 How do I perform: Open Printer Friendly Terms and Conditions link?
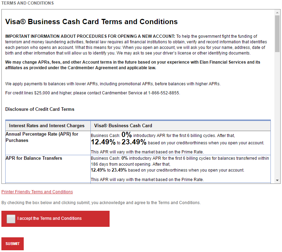point(37,192)
